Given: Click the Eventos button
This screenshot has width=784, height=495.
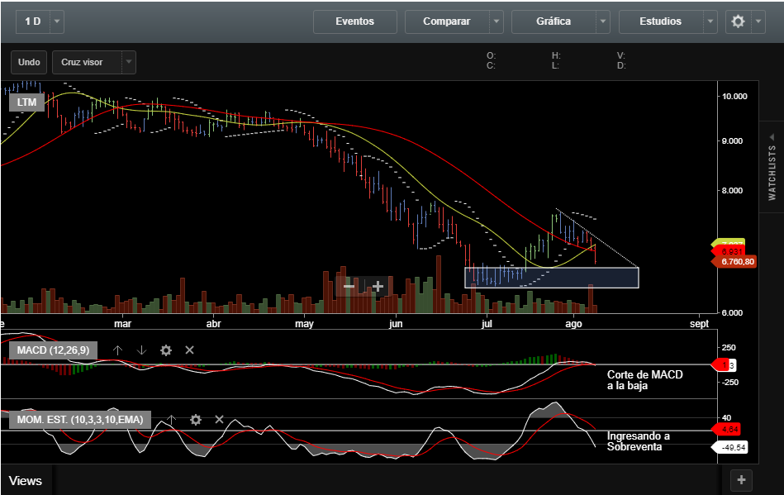Looking at the screenshot, I should [354, 21].
